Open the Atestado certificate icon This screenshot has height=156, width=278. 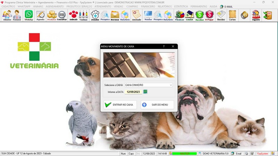[137, 15]
